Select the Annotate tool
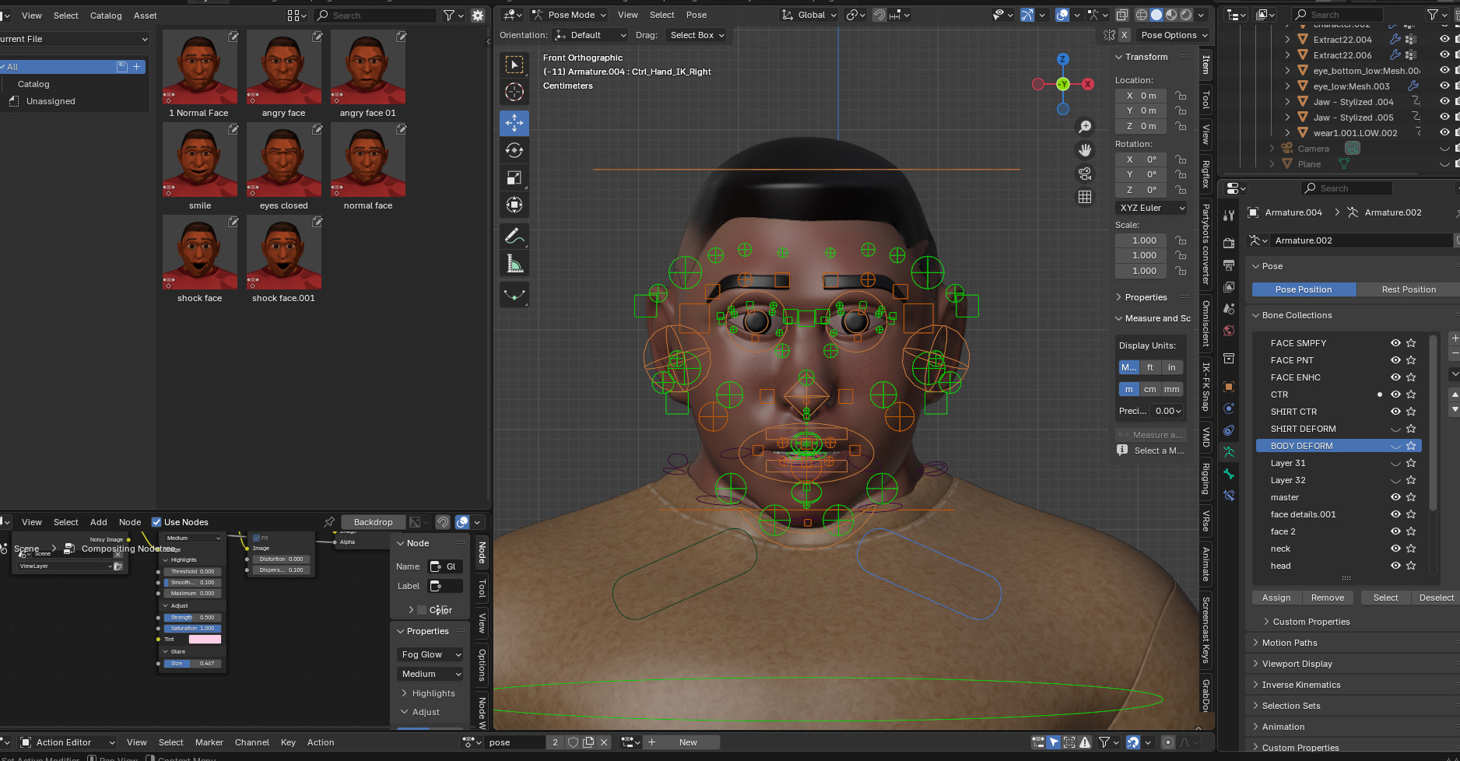Viewport: 1460px width, 761px height. pyautogui.click(x=514, y=236)
